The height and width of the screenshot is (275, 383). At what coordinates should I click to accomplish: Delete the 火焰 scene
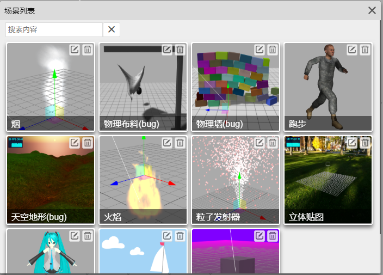coord(180,143)
